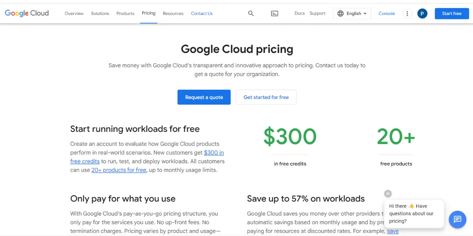Open the Support link
473x236 pixels.
317,13
